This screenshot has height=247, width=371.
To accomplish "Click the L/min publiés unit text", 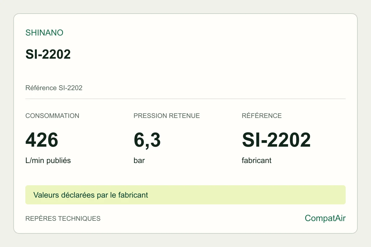I will [x=48, y=161].
